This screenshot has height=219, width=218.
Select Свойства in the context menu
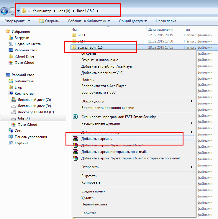pos(89,213)
